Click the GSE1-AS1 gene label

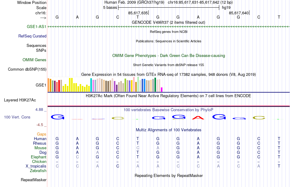click(36, 26)
